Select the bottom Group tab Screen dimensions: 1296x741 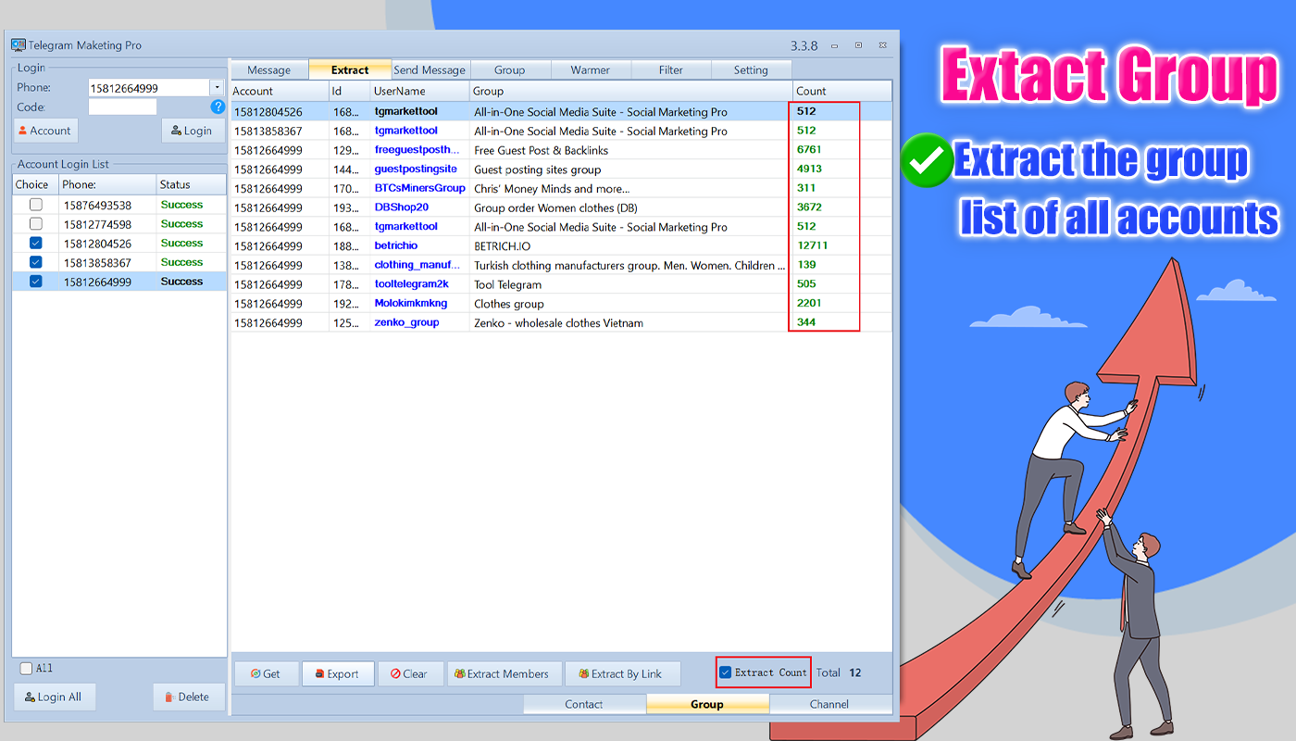tap(707, 705)
